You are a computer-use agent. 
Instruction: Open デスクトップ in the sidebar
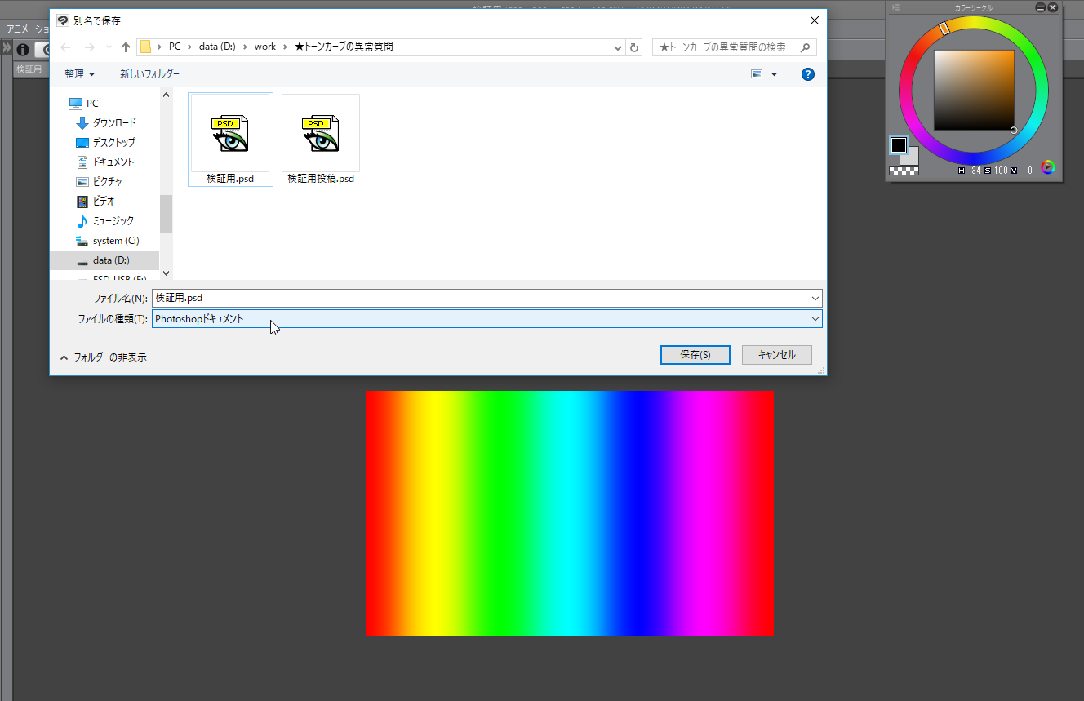105,143
